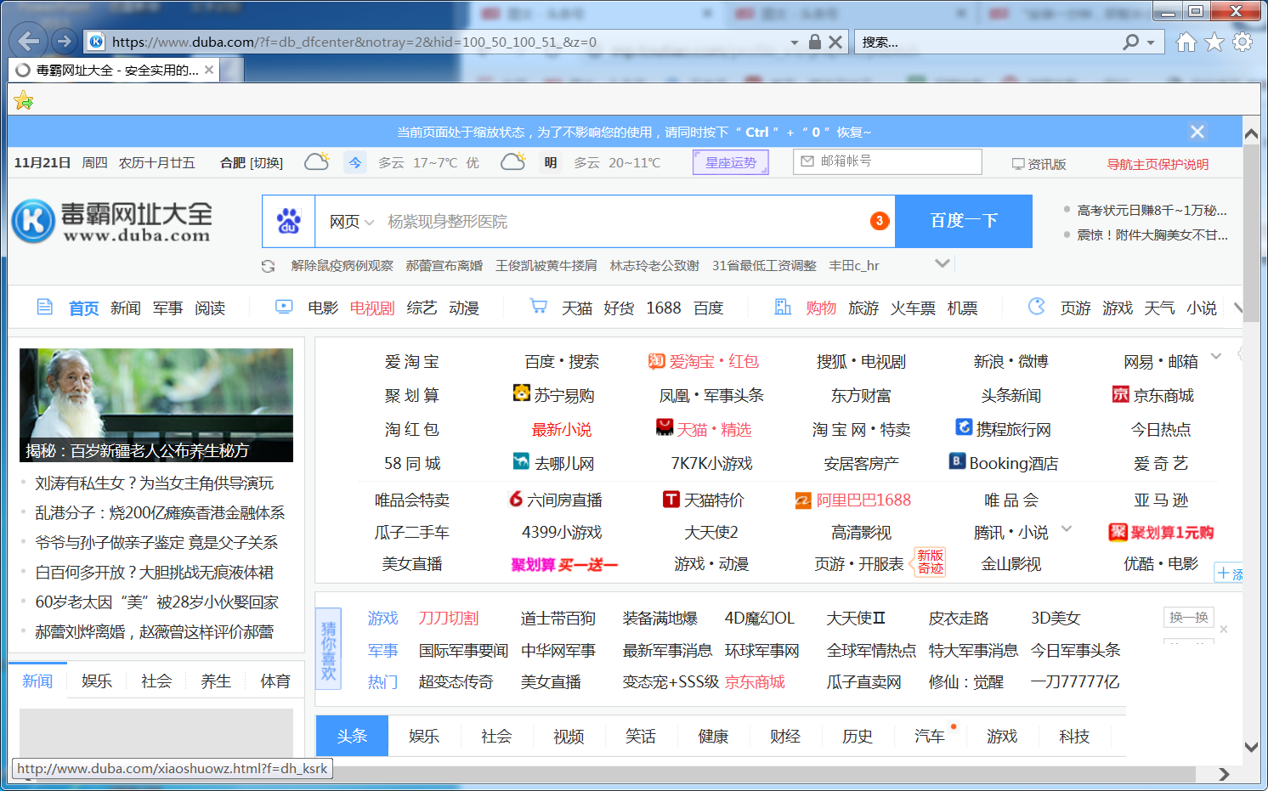Screen dimensions: 1268x791
Task: Expand the hidden trending keywords chevron
Action: (943, 264)
